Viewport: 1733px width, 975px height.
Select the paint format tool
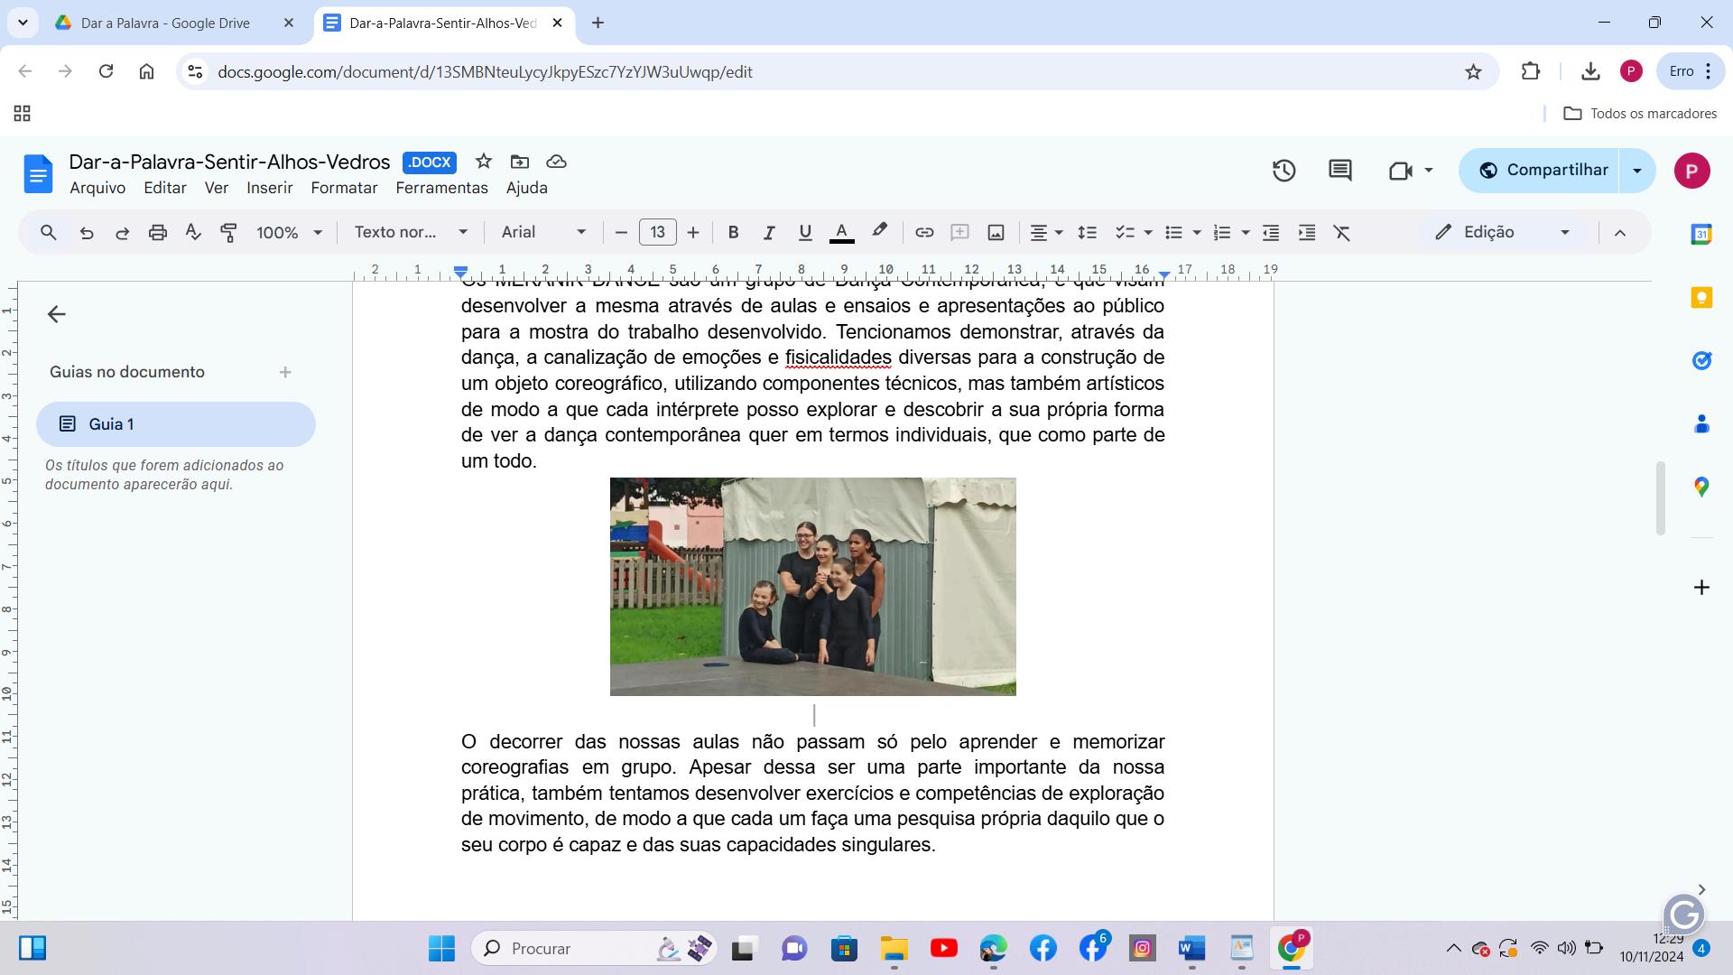pyautogui.click(x=229, y=233)
